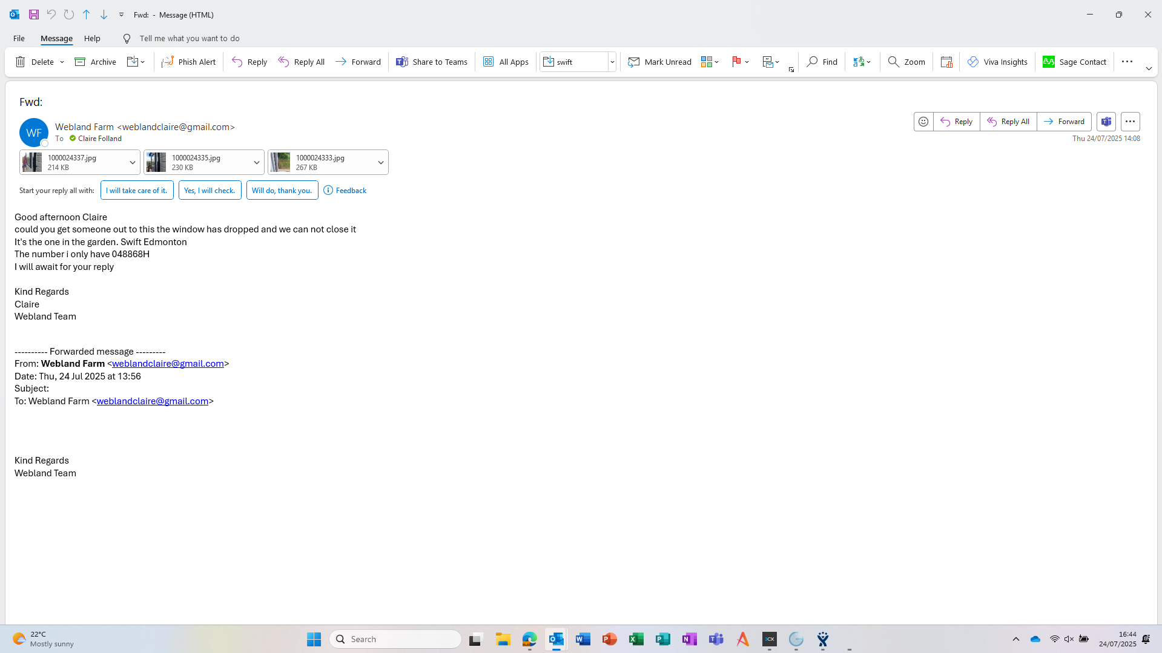Go to the next item with the down arrow
This screenshot has width=1162, height=653.
pyautogui.click(x=104, y=15)
